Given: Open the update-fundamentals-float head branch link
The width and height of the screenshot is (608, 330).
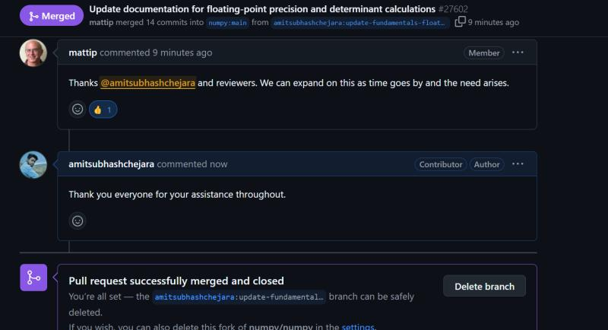Looking at the screenshot, I should pos(359,23).
